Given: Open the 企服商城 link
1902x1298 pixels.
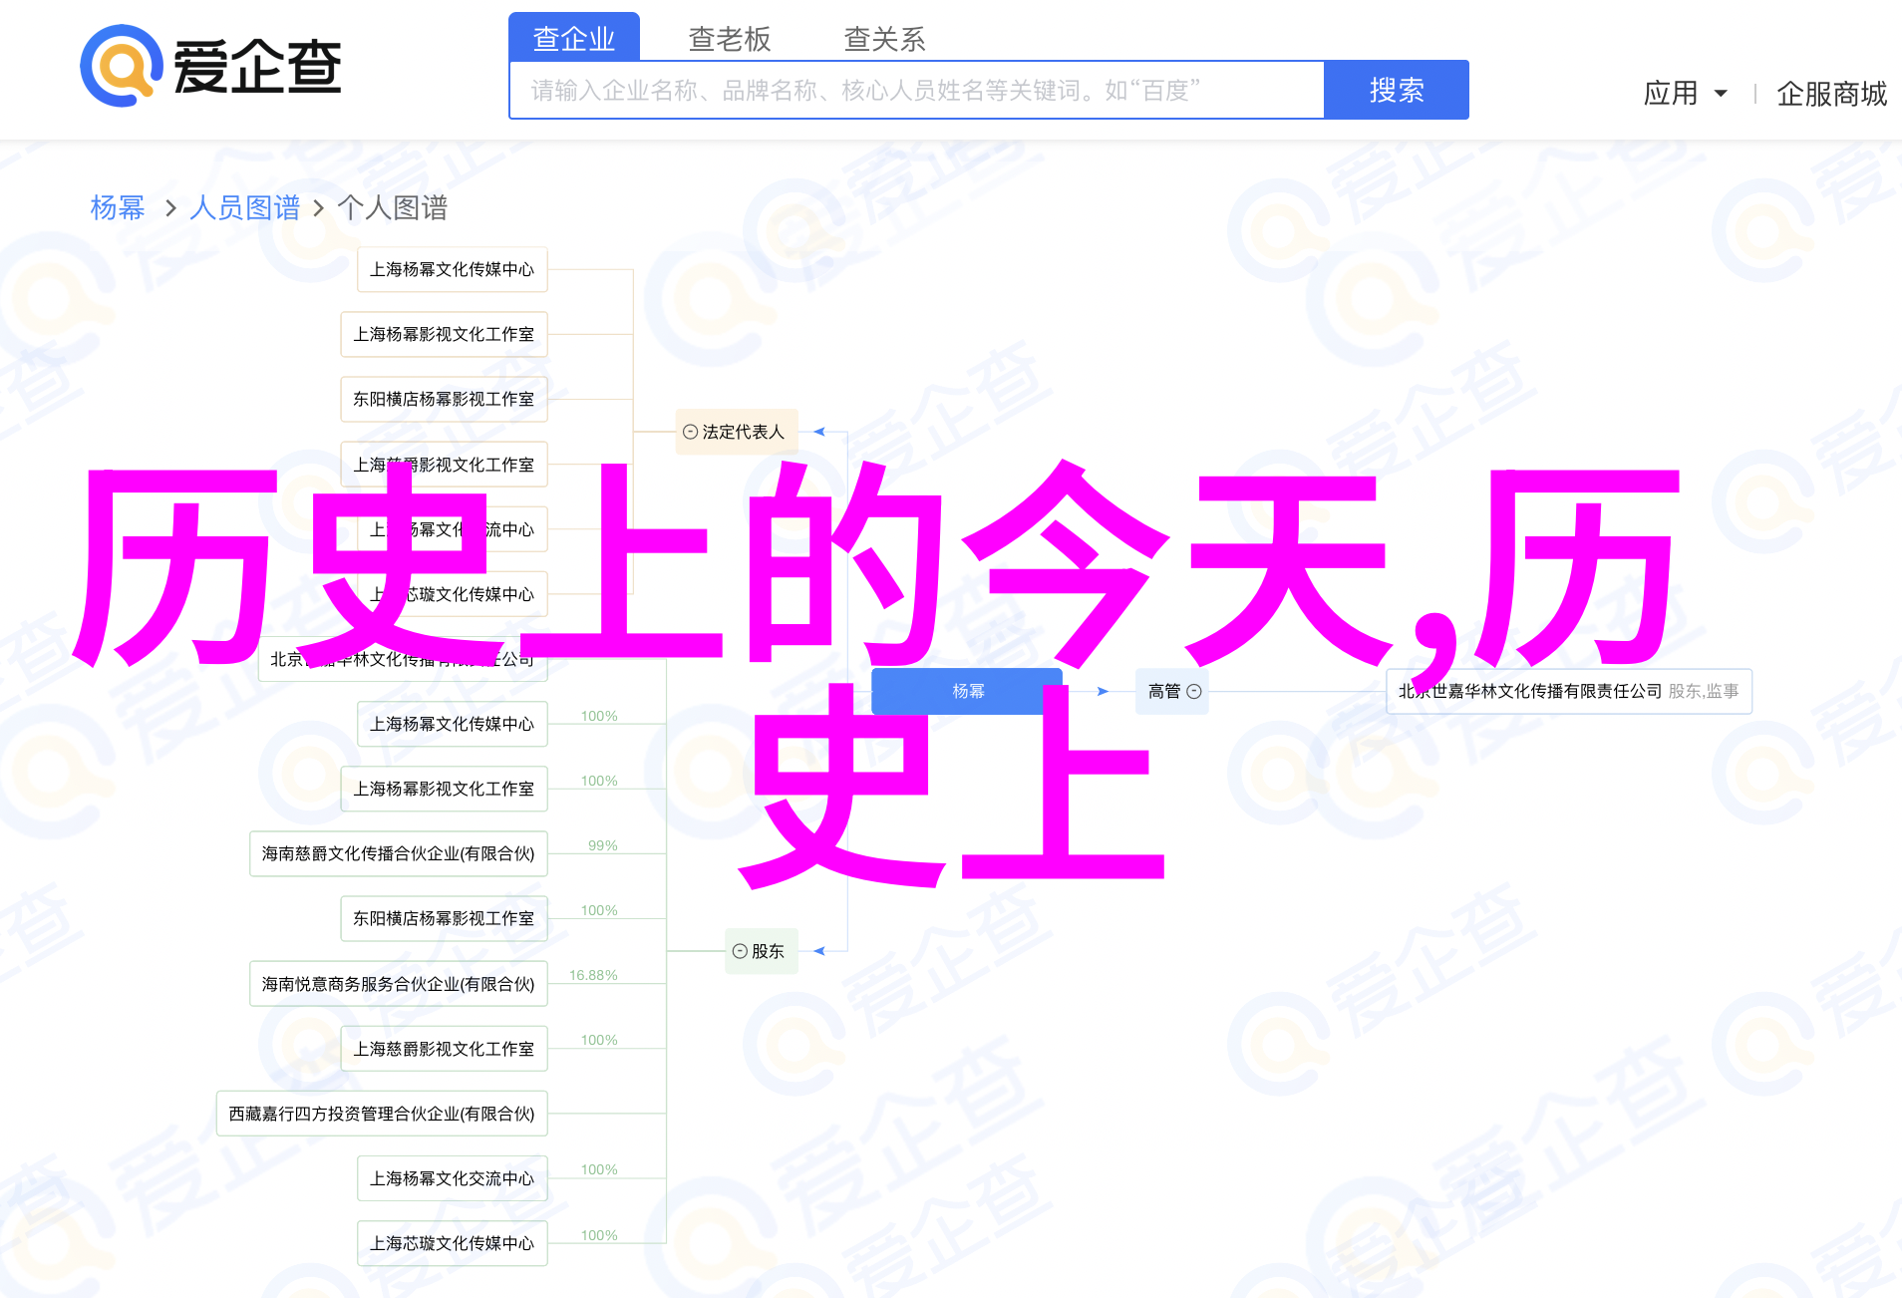Looking at the screenshot, I should click(x=1831, y=93).
